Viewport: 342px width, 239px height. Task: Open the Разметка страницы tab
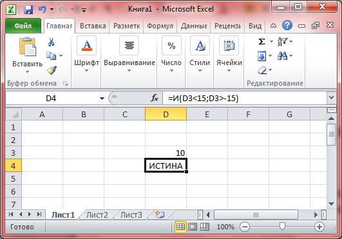[x=126, y=26]
